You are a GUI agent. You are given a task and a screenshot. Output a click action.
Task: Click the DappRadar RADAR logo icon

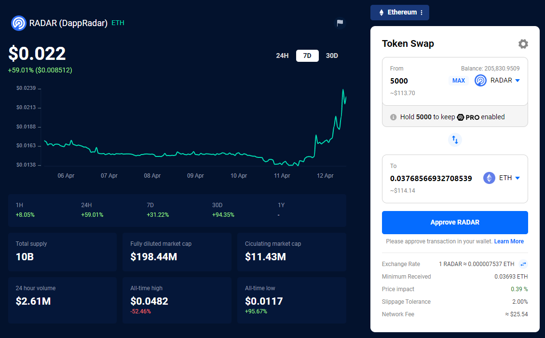pos(18,23)
